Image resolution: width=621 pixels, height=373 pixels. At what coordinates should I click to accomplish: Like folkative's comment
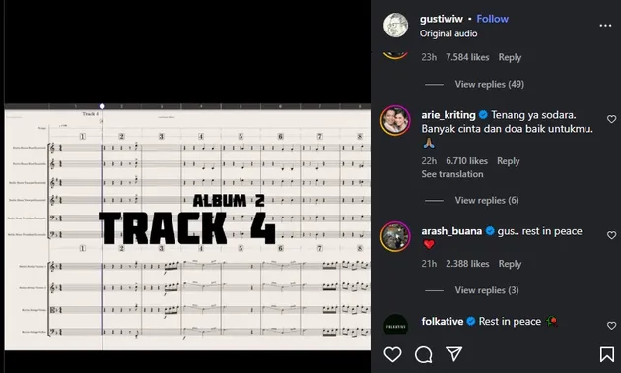click(x=611, y=326)
